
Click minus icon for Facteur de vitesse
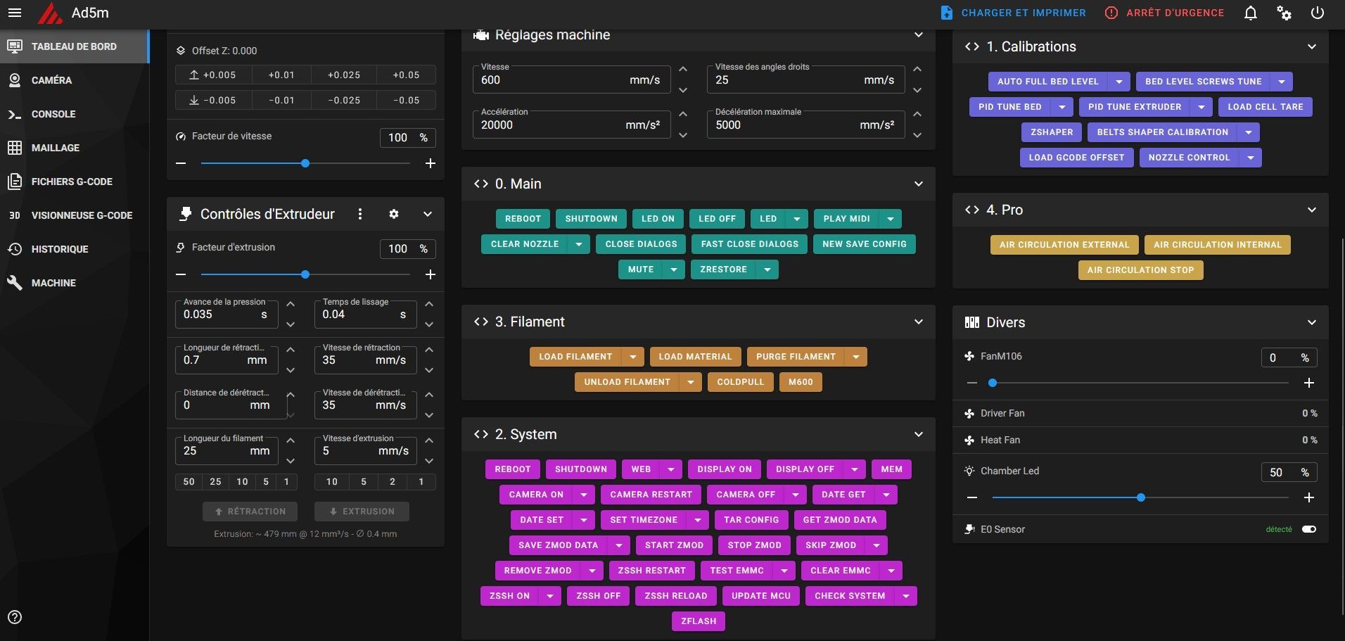(181, 163)
